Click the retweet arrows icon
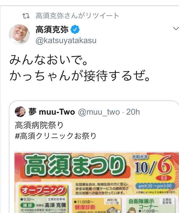179x213 pixels. point(26,16)
